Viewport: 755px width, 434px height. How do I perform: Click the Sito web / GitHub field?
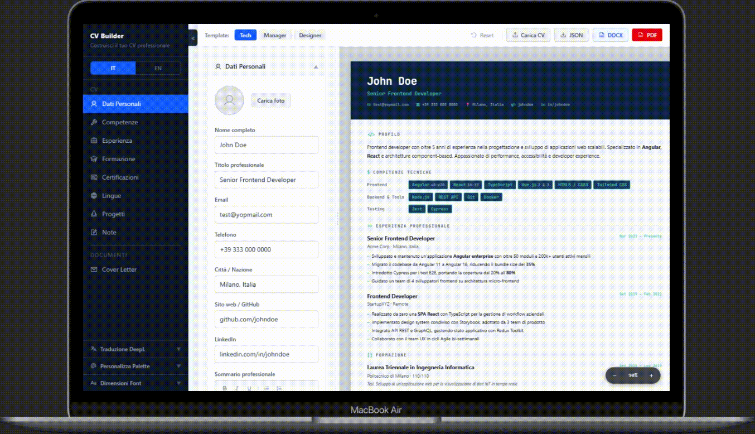click(267, 319)
